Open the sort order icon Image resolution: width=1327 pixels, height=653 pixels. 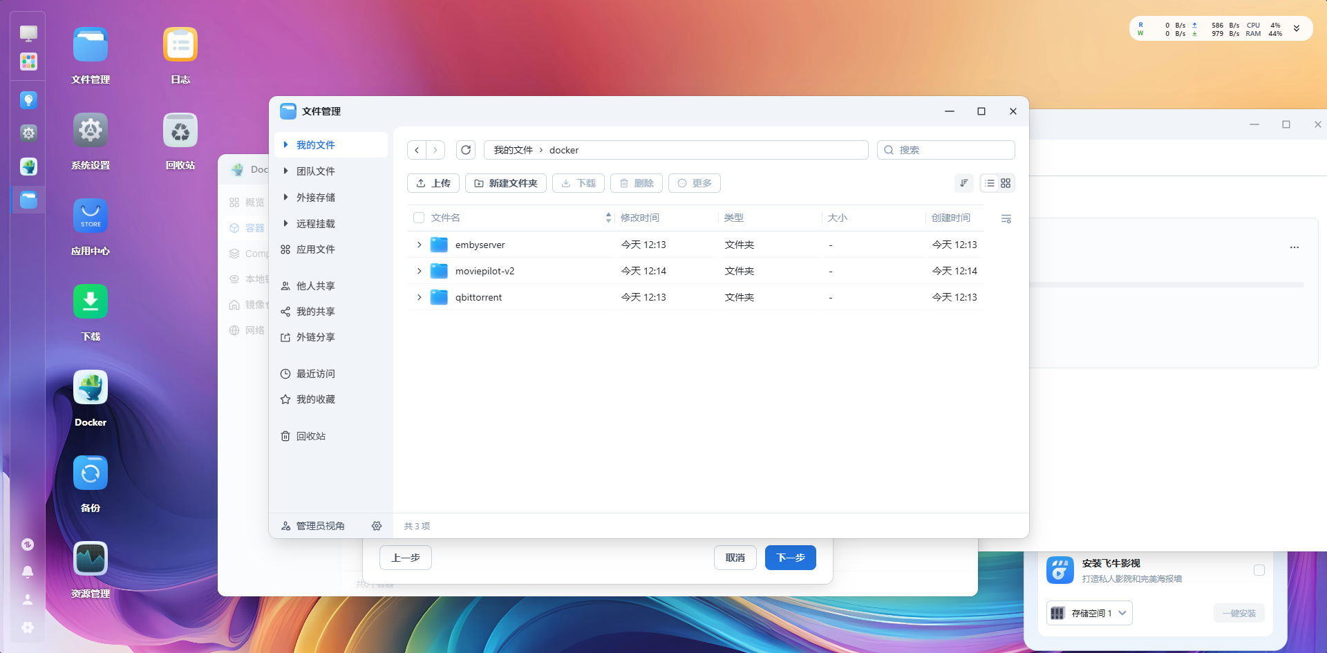click(963, 183)
